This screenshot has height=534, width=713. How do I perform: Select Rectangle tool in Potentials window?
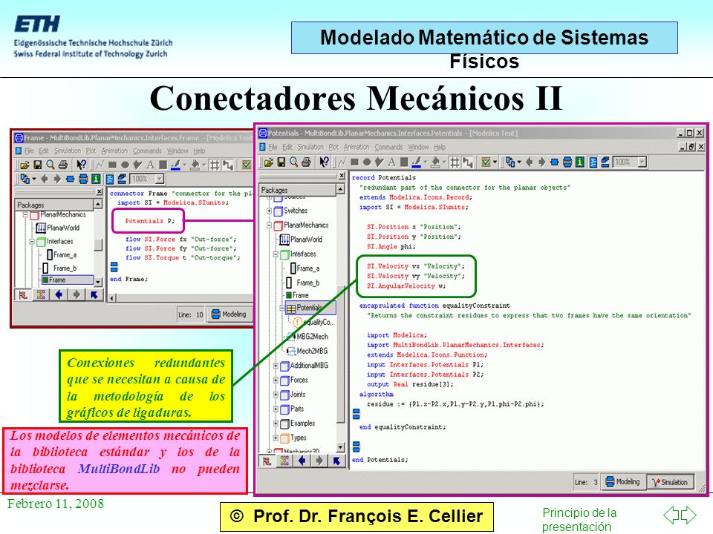(x=355, y=162)
